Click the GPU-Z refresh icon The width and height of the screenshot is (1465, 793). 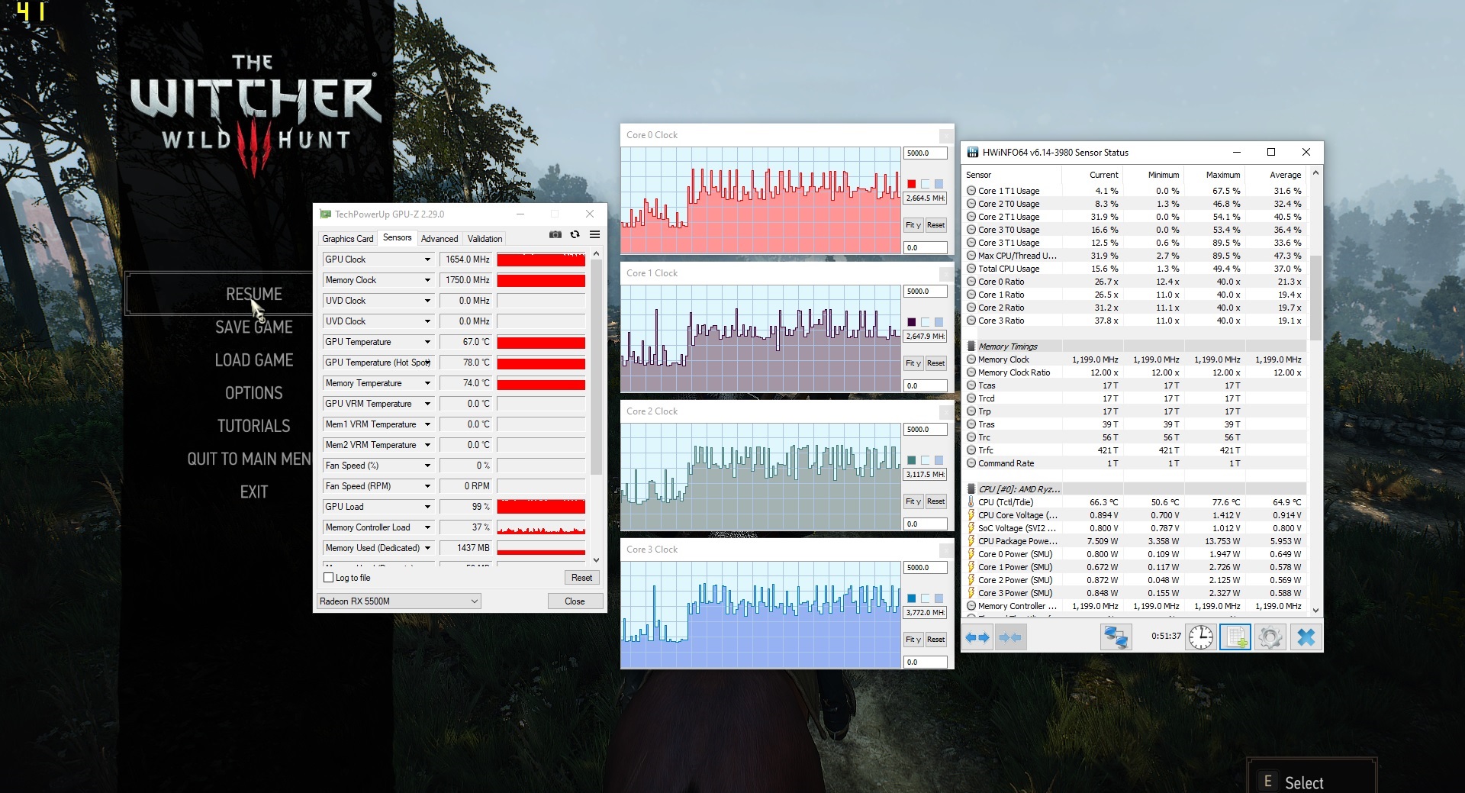tap(575, 235)
